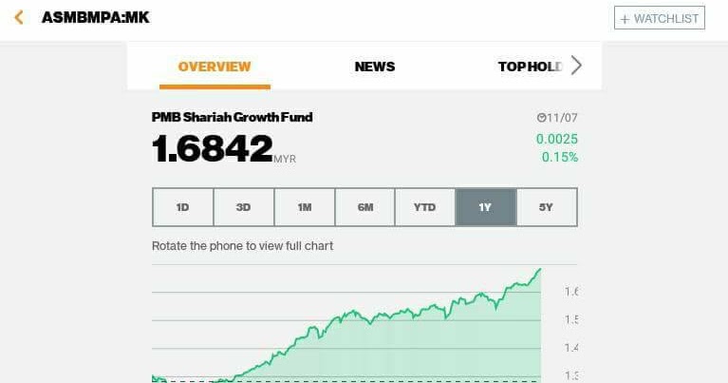This screenshot has height=383, width=728.
Task: Show year-to-date chart with YTD
Action: (425, 207)
